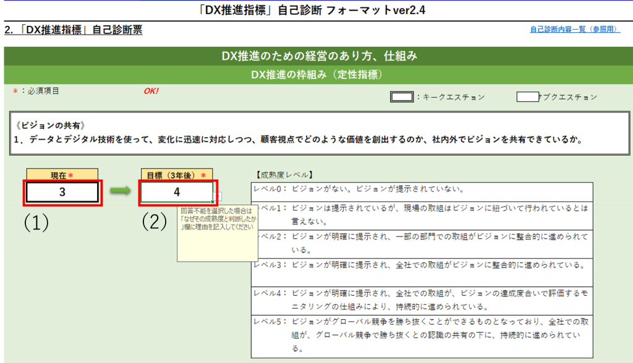Select the 目標（3年後） cell showing 4
Image resolution: width=633 pixels, height=363 pixels.
pos(176,192)
